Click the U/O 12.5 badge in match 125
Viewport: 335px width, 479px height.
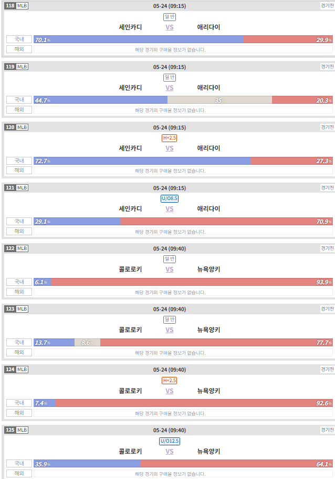click(170, 441)
